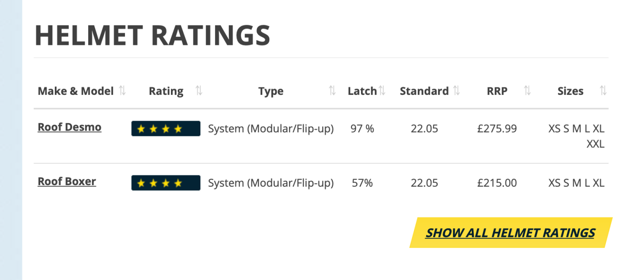This screenshot has width=627, height=280.
Task: Click the Helmet Ratings heading
Action: [152, 35]
